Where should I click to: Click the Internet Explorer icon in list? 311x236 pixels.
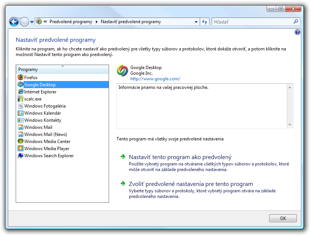(21, 91)
